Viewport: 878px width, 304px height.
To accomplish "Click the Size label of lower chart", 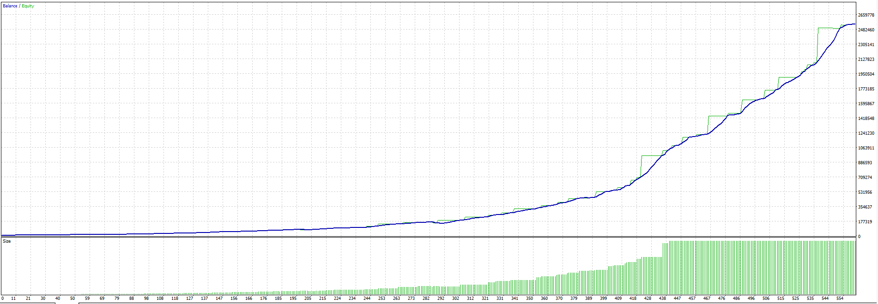I will (x=6, y=241).
